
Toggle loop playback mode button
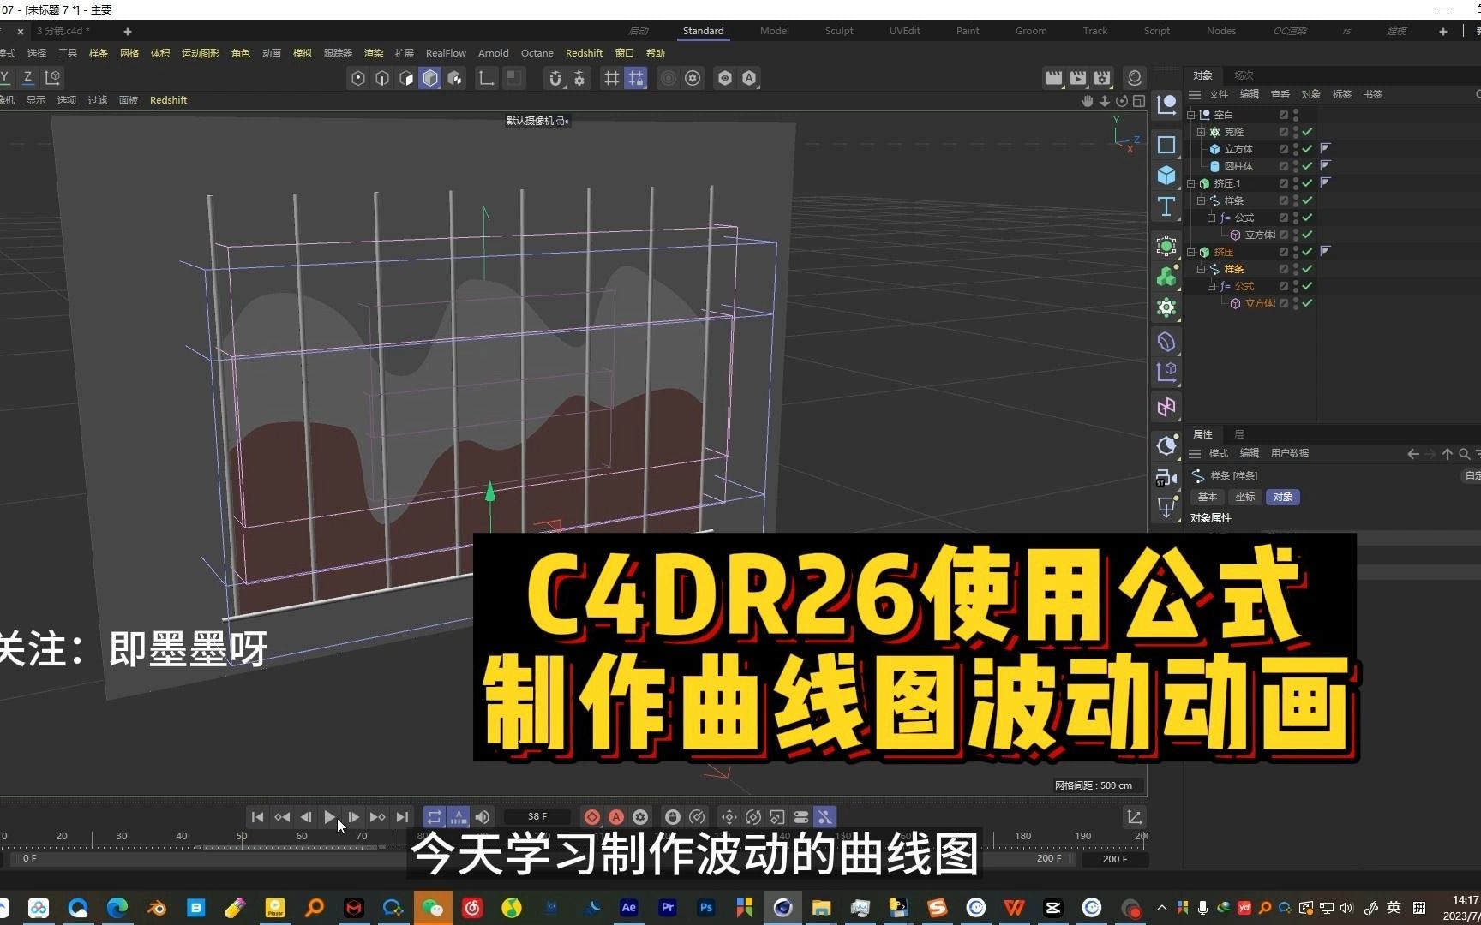point(435,817)
